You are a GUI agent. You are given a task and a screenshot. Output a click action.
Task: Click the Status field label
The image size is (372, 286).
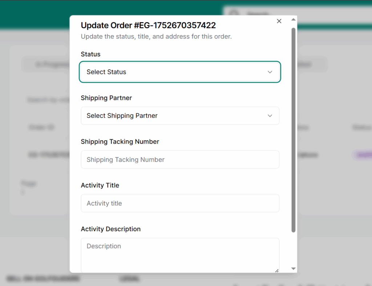(x=90, y=54)
